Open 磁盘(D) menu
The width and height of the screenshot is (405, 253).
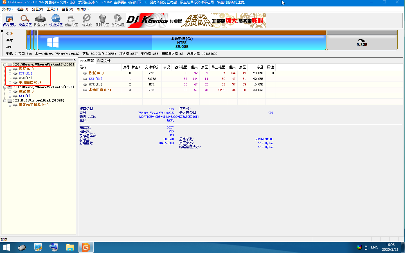click(22, 9)
